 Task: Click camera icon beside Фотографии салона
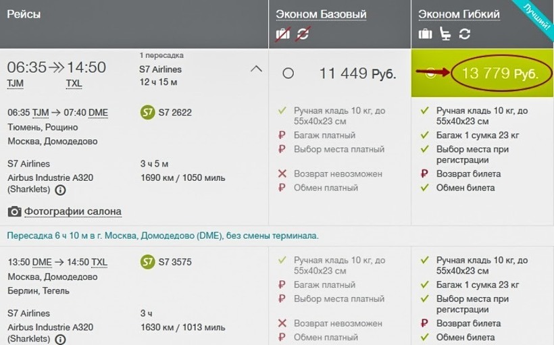coord(14,212)
